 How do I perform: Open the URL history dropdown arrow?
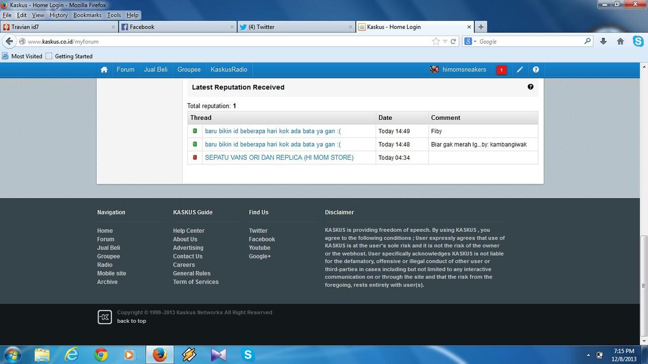tap(445, 41)
